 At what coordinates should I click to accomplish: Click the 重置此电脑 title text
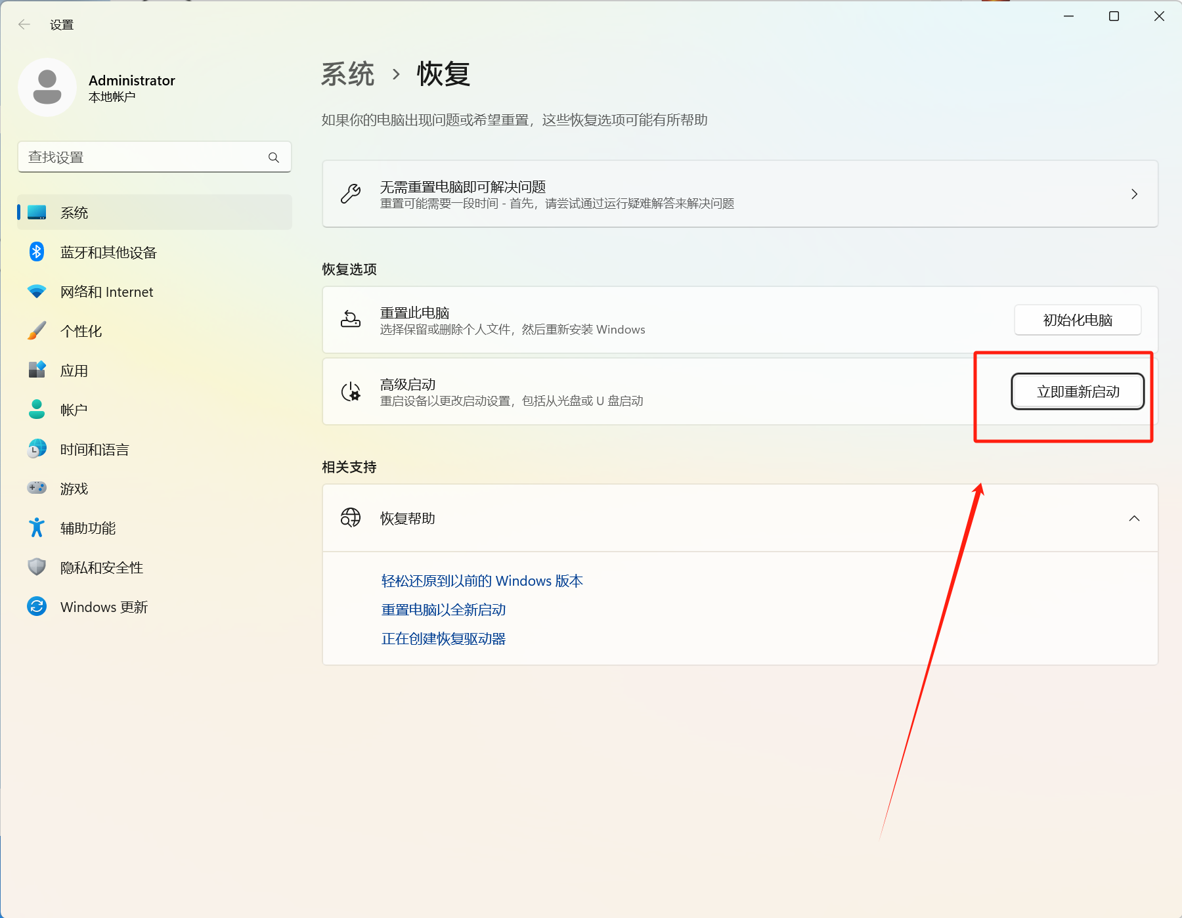click(x=415, y=313)
